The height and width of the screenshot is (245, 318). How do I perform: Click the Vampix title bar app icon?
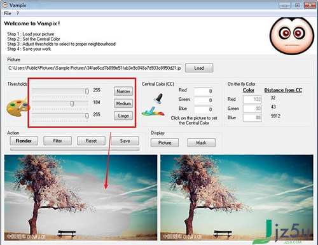5,5
